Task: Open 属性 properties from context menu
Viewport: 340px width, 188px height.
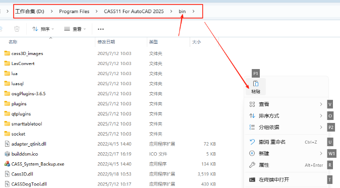Action: (x=286, y=165)
